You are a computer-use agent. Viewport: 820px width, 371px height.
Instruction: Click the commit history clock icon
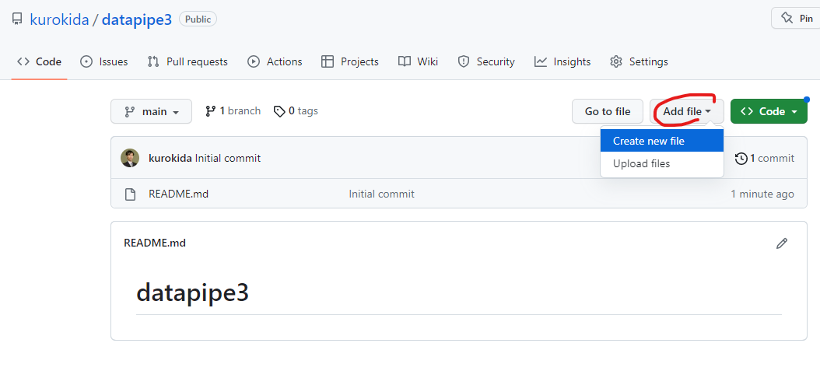(741, 158)
